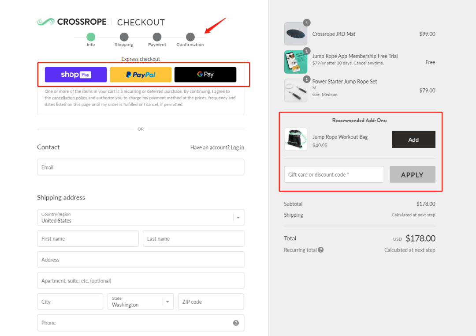Image resolution: width=476 pixels, height=336 pixels.
Task: Focus the Gift card or discount code field
Action: [x=334, y=174]
